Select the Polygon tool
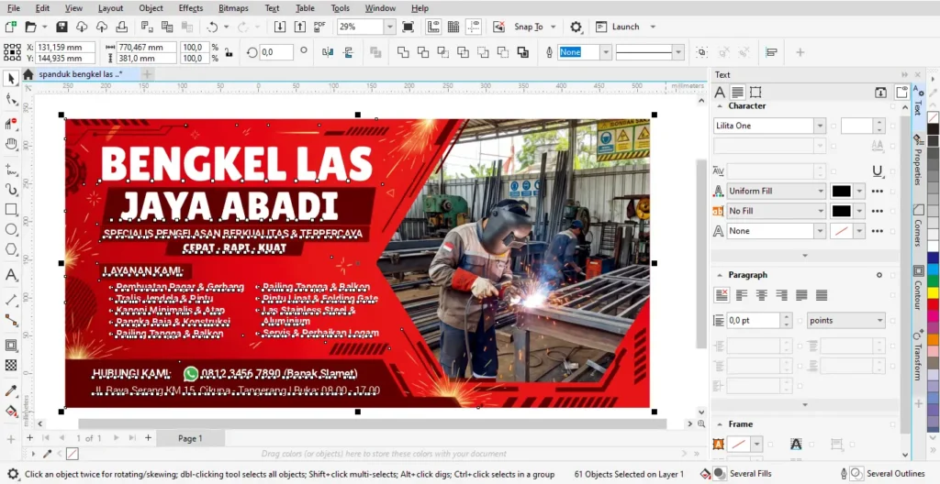The image size is (940, 484). coord(11,249)
